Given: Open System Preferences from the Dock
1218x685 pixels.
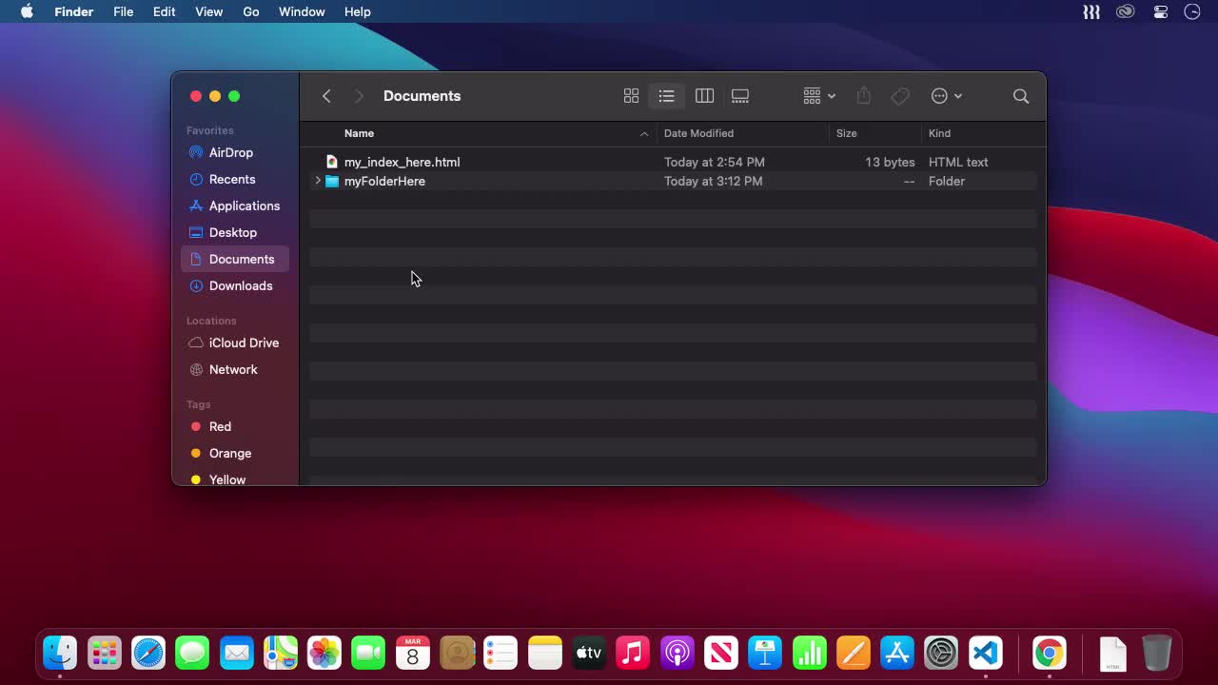Looking at the screenshot, I should tap(941, 653).
